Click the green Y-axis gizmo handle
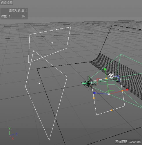142x145 pixels. [105, 69]
